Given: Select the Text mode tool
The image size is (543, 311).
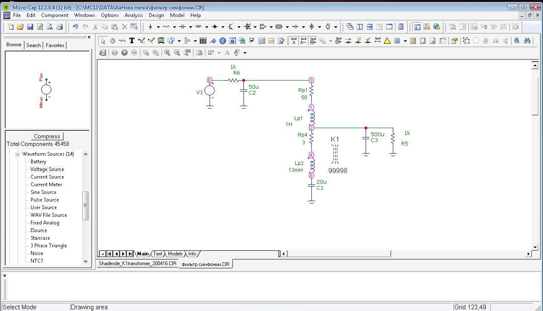Looking at the screenshot, I should coord(132,41).
